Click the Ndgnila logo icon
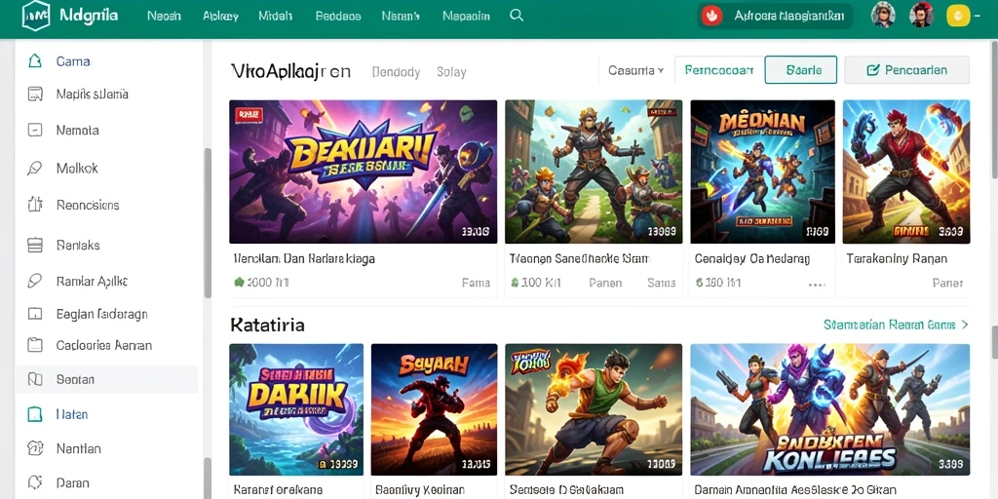 click(x=36, y=16)
